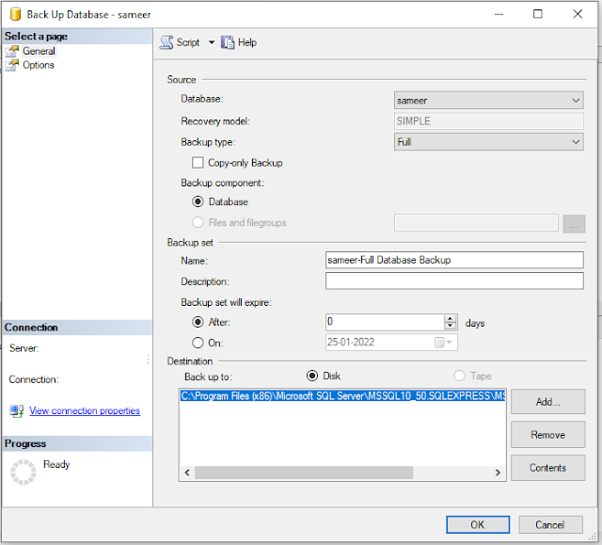Click the horizontal scrollbar thumb in destination list

pos(304,473)
